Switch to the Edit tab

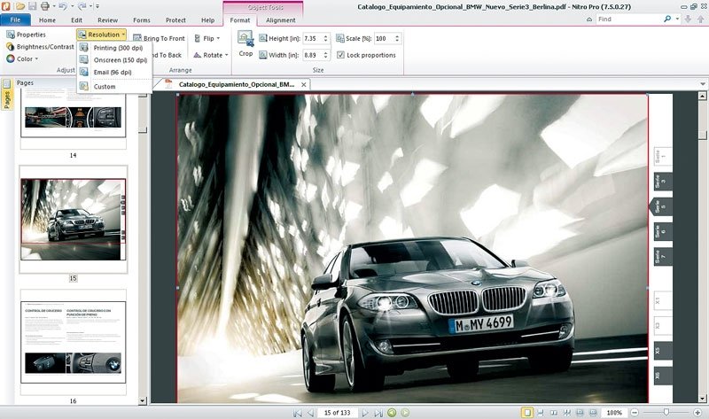pyautogui.click(x=76, y=20)
